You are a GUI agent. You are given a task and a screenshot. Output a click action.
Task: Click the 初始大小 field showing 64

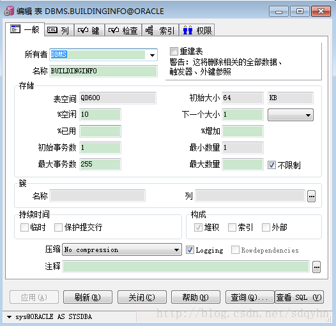(x=243, y=98)
